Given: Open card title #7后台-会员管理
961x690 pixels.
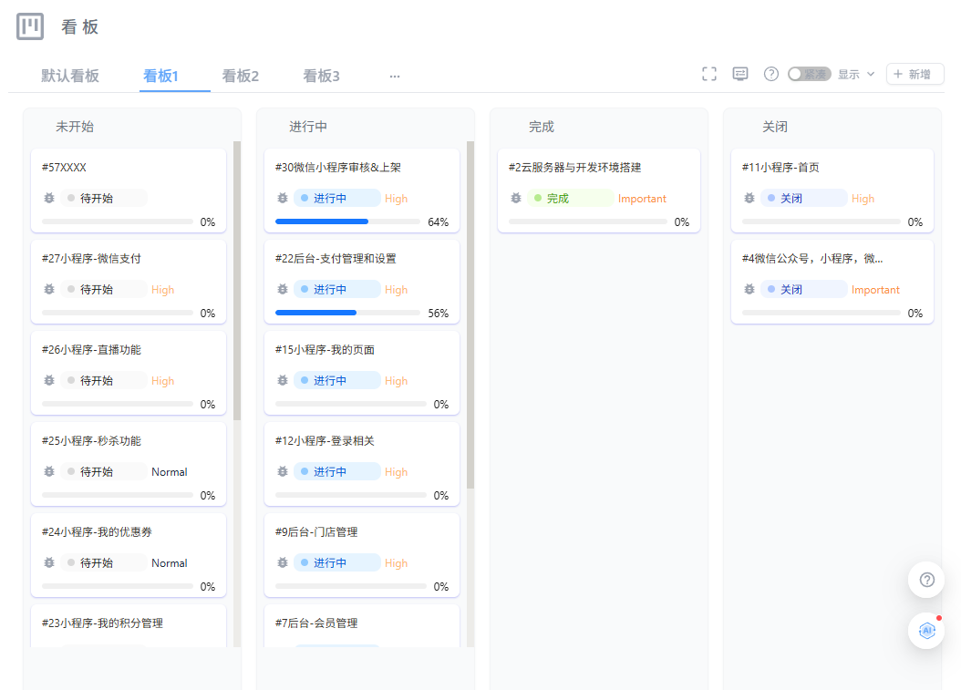Looking at the screenshot, I should click(316, 623).
